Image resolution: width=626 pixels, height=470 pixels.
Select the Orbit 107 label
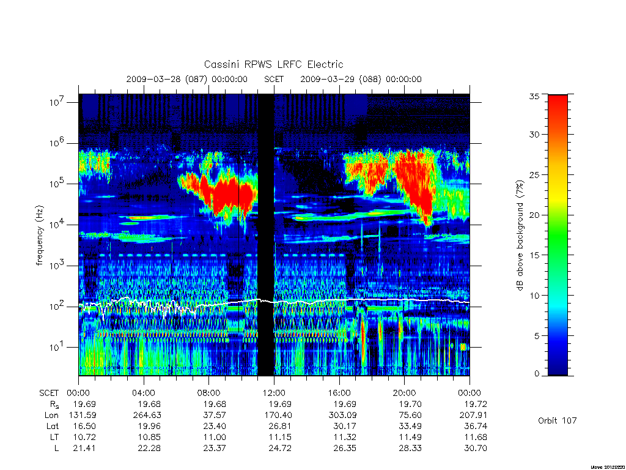pos(558,420)
